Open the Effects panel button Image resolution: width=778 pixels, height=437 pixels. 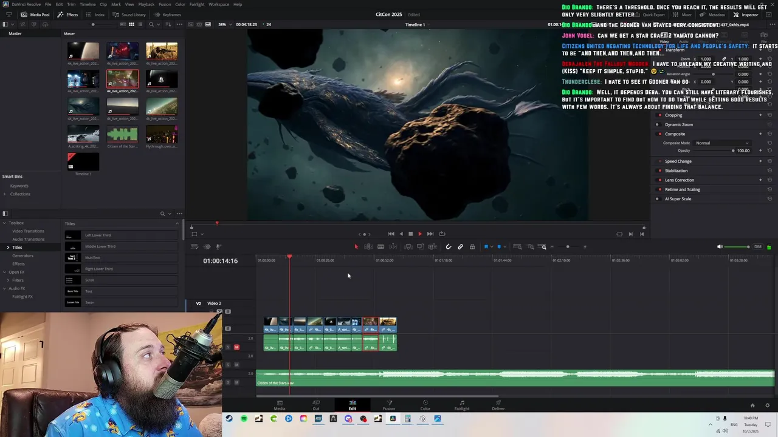click(67, 15)
